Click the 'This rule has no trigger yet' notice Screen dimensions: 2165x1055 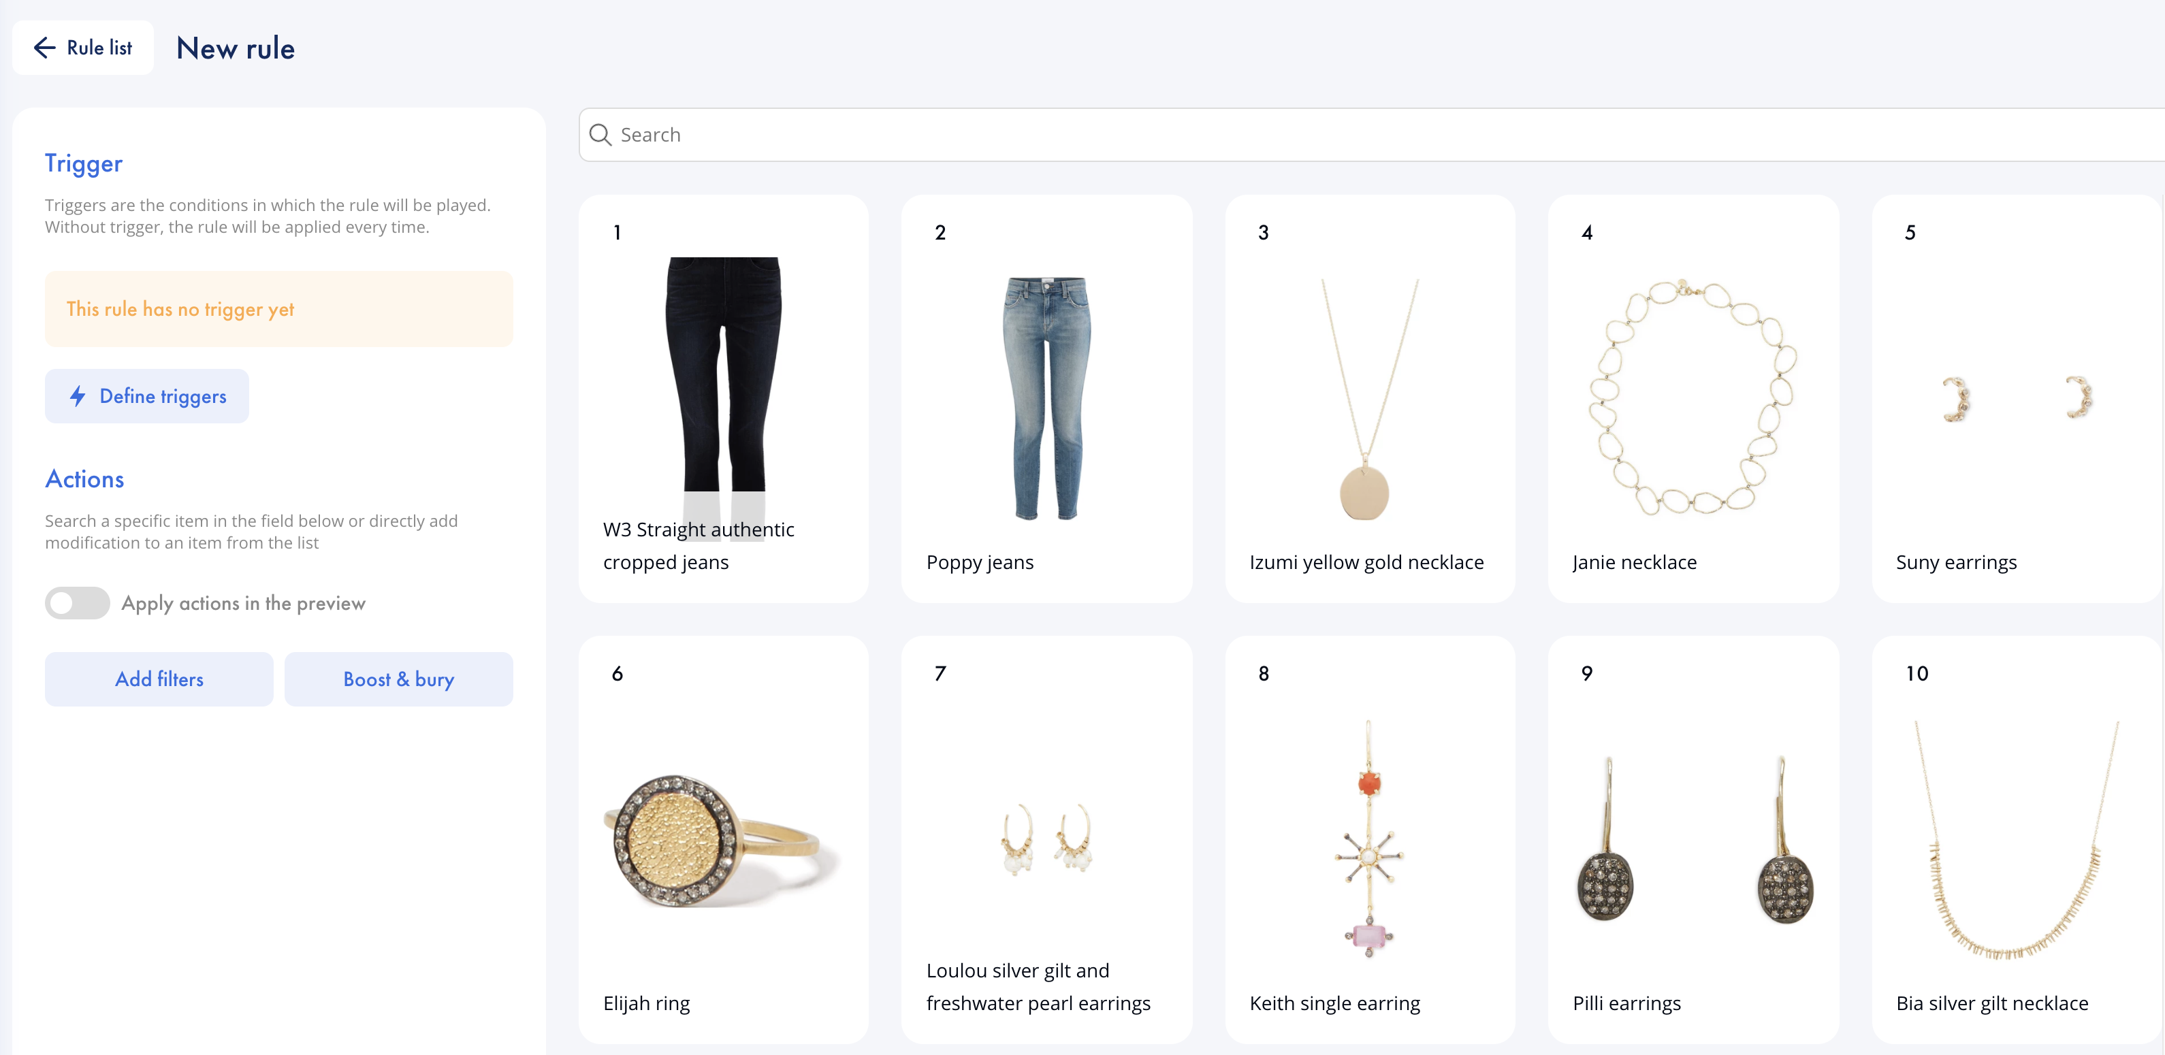pyautogui.click(x=279, y=309)
